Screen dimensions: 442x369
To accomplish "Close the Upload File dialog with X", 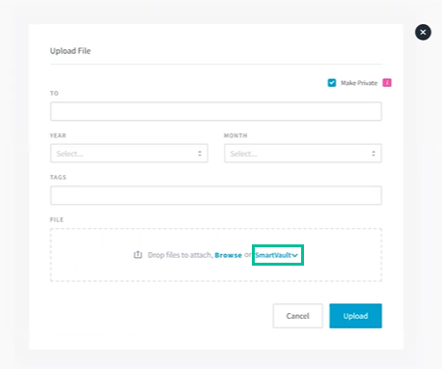I will (423, 32).
